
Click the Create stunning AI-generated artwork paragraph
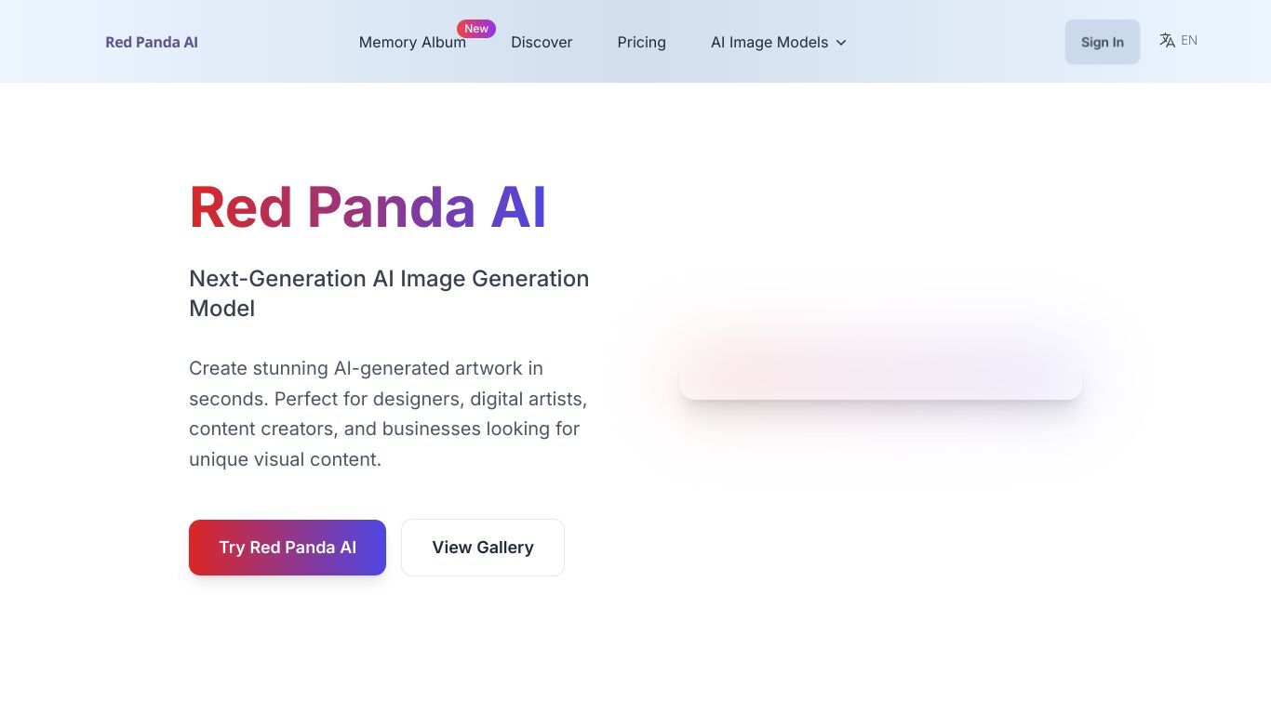[x=388, y=414]
